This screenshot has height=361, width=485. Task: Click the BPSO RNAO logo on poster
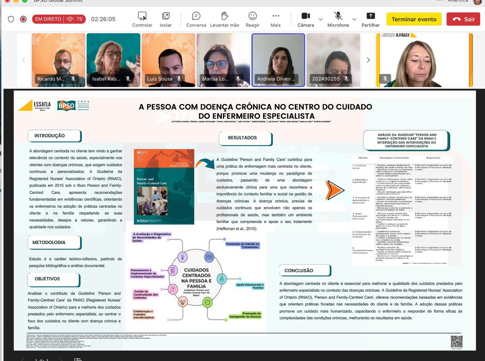pos(74,106)
